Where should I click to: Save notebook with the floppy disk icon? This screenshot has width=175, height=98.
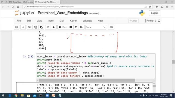(x=16, y=27)
